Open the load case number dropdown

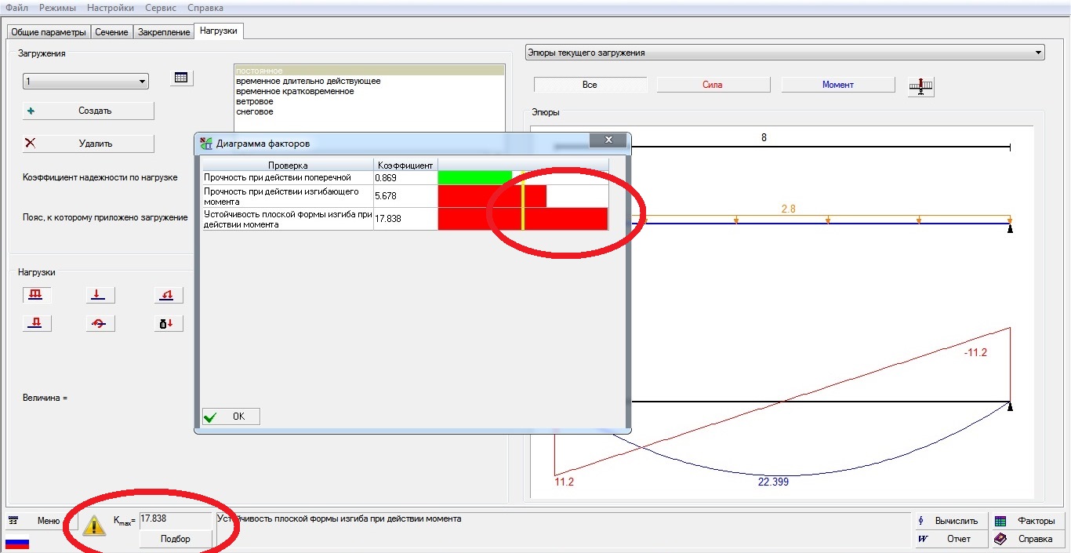pyautogui.click(x=85, y=82)
